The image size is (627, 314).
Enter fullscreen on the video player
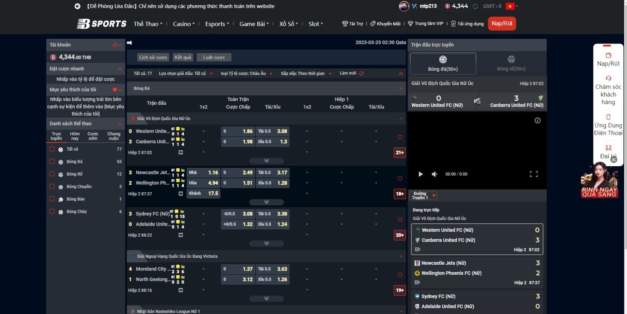pyautogui.click(x=534, y=174)
